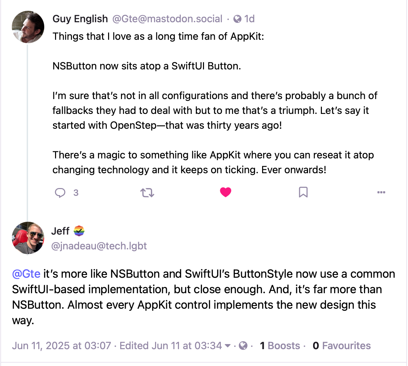Open the 1d timestamp link

point(249,19)
